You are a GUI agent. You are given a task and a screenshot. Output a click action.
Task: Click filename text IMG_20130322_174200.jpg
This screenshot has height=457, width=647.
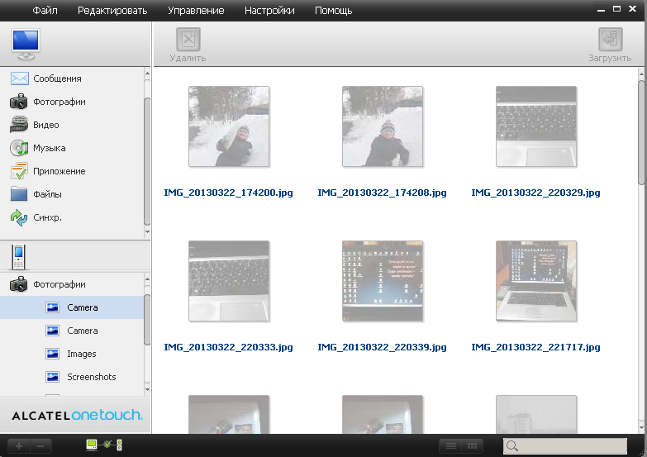(228, 193)
